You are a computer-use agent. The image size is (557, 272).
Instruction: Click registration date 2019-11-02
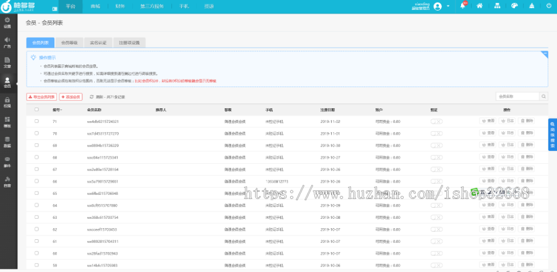coord(330,121)
